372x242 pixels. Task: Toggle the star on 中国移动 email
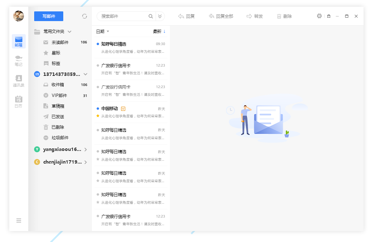click(x=98, y=116)
